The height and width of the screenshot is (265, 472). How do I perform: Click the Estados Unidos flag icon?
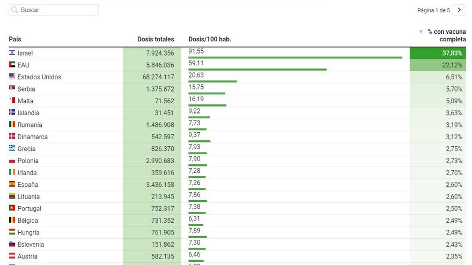pyautogui.click(x=12, y=77)
